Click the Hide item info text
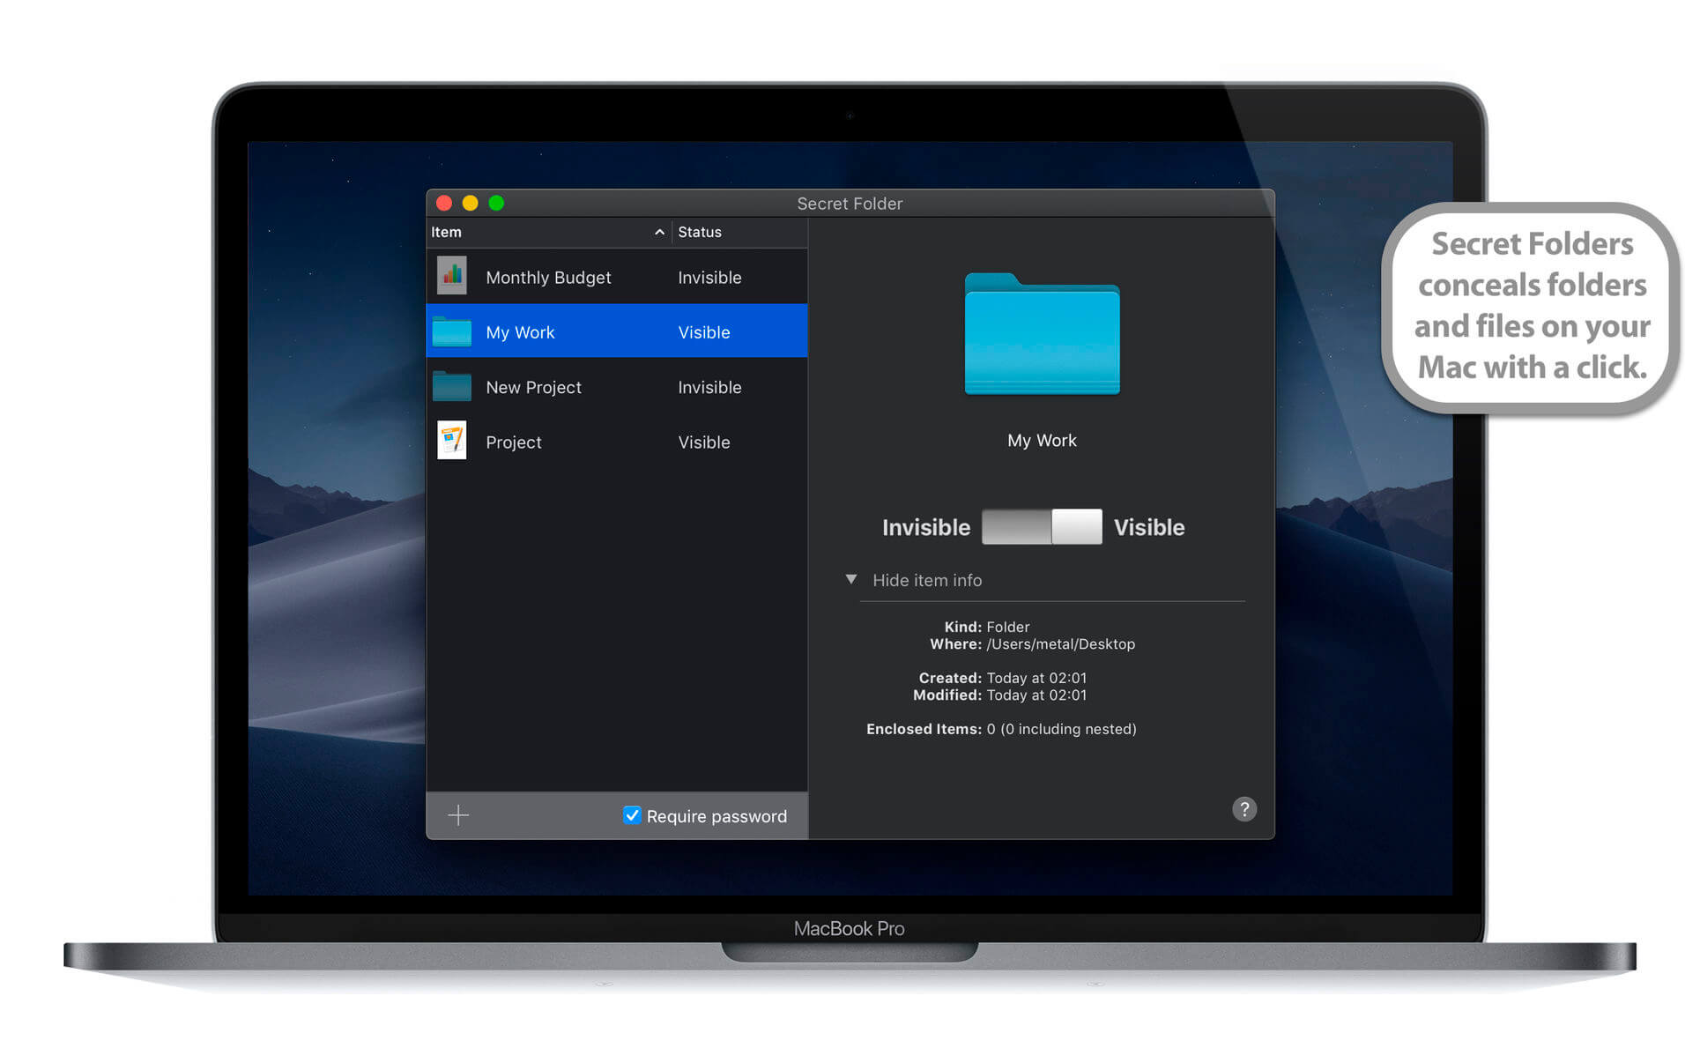 (x=927, y=580)
